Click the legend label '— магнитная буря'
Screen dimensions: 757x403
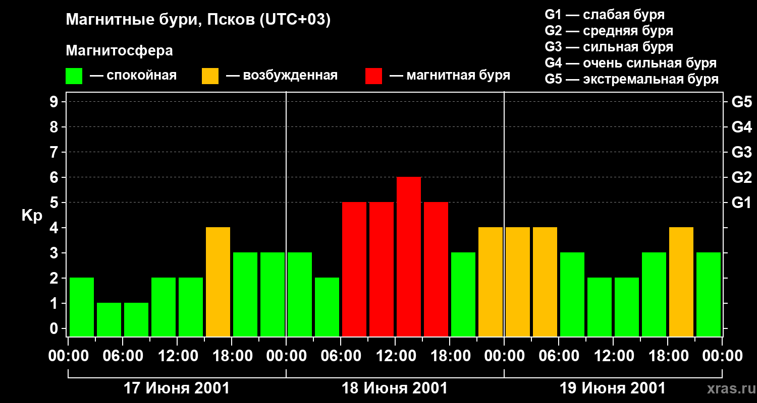[450, 76]
